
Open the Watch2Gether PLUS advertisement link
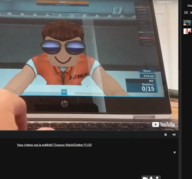click(54, 145)
